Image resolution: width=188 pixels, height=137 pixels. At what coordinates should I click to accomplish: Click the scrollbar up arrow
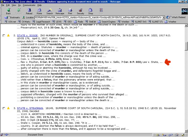[186, 25]
